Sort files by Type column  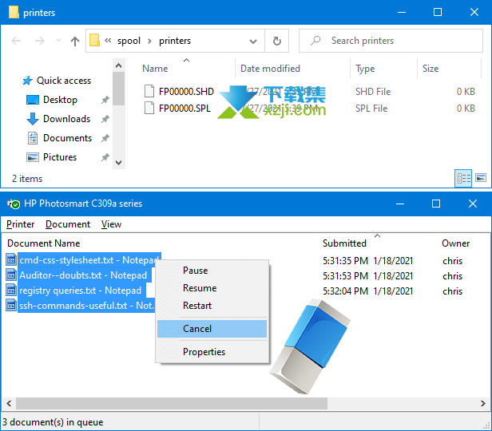pyautogui.click(x=365, y=69)
